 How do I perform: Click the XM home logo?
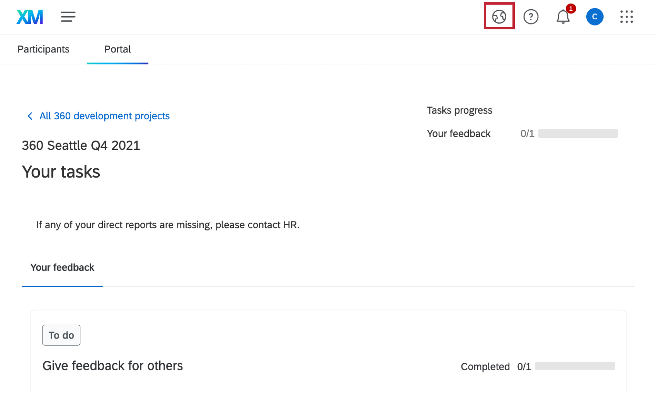tap(30, 17)
